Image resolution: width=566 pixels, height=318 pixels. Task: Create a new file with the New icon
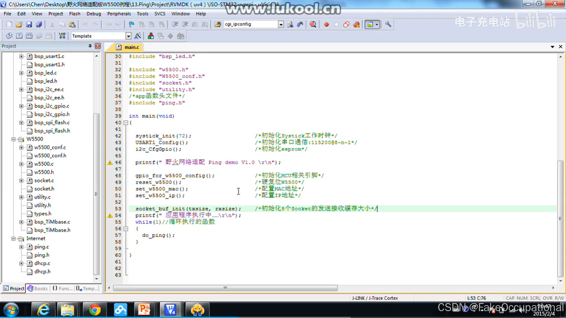pos(9,25)
